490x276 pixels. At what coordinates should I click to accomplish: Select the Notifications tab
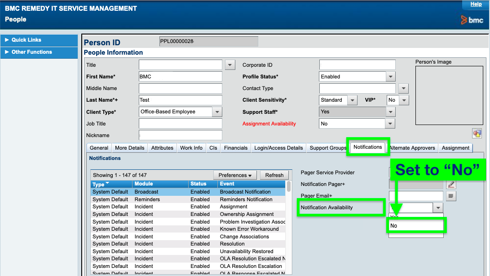pyautogui.click(x=367, y=147)
